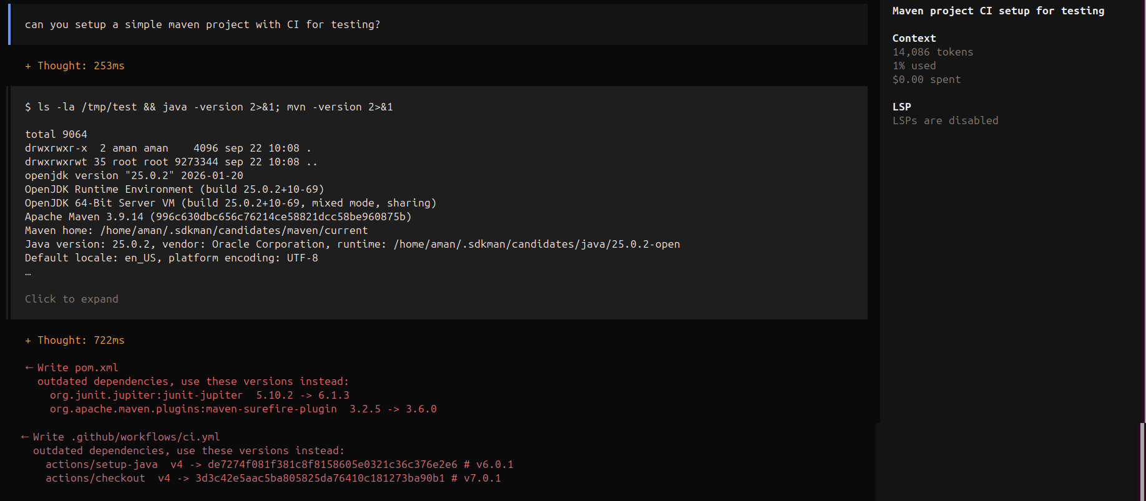This screenshot has height=501, width=1146.
Task: Click the 'Context' heading in sidebar
Action: (x=914, y=38)
